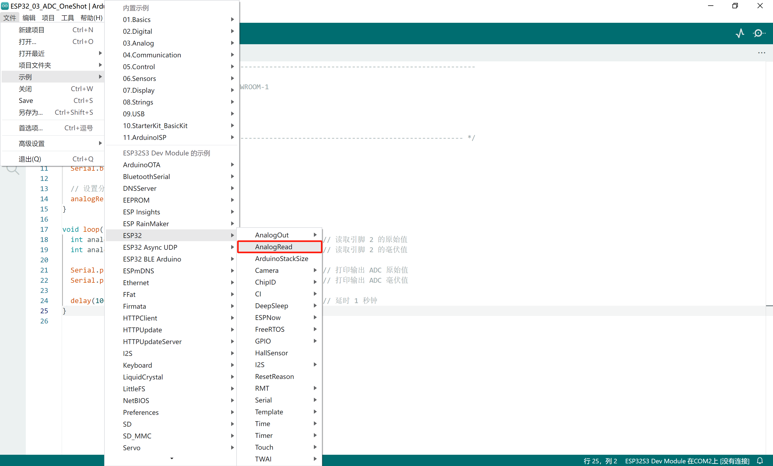Click the notification bell in status bar
This screenshot has width=773, height=466.
point(760,460)
